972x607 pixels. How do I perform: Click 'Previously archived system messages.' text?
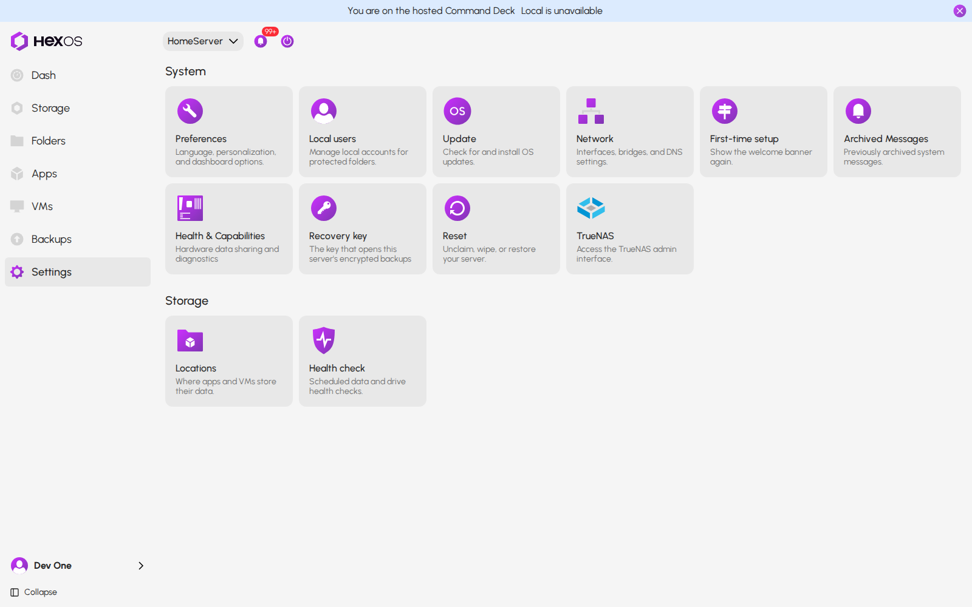[x=894, y=157]
